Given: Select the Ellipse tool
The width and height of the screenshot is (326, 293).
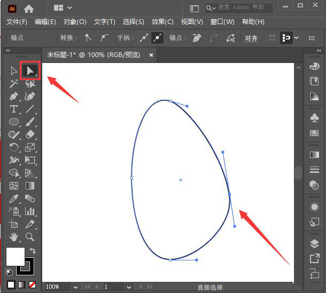Looking at the screenshot, I should [14, 122].
